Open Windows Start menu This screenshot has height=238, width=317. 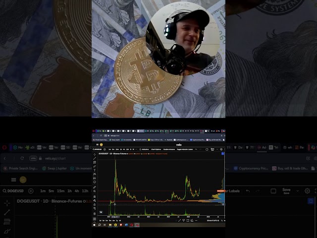[x=94, y=225]
